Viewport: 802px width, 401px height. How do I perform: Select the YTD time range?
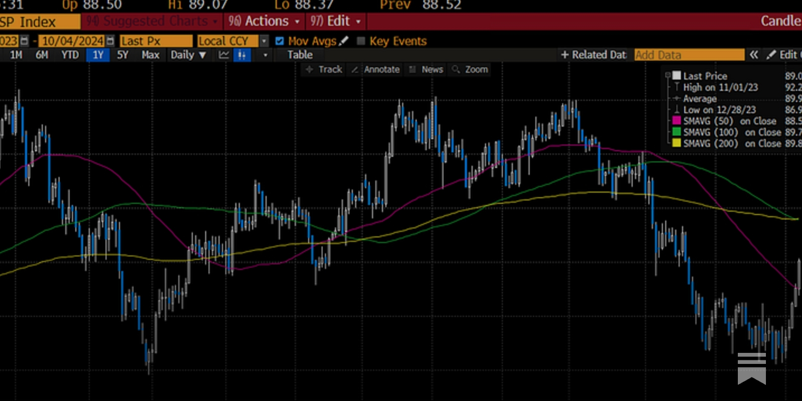pos(70,55)
